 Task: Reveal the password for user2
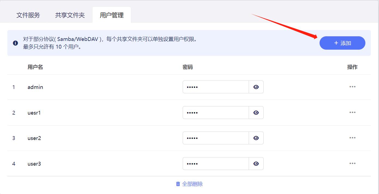[256, 138]
